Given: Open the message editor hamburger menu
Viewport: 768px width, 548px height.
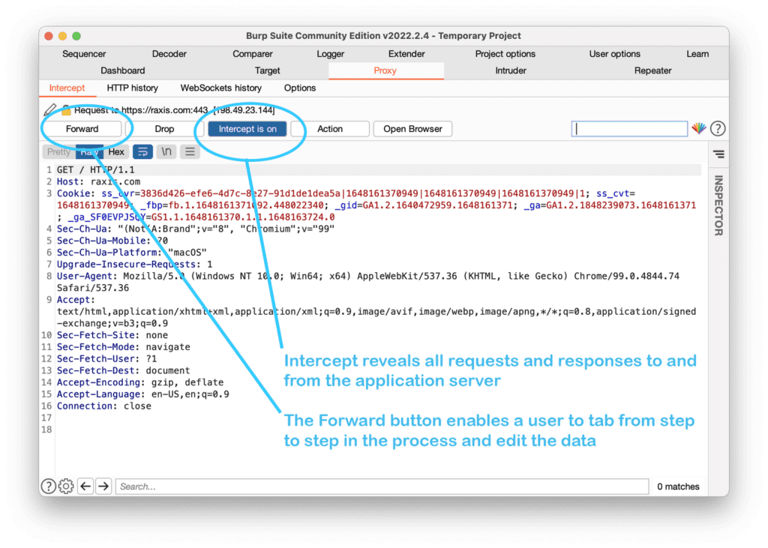Looking at the screenshot, I should [189, 151].
